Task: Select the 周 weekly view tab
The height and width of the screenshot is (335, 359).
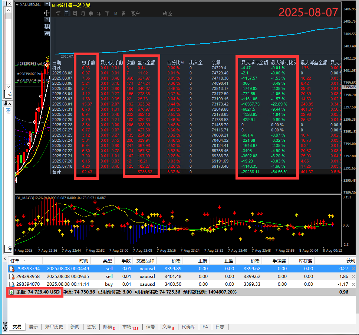Action: coord(75,13)
